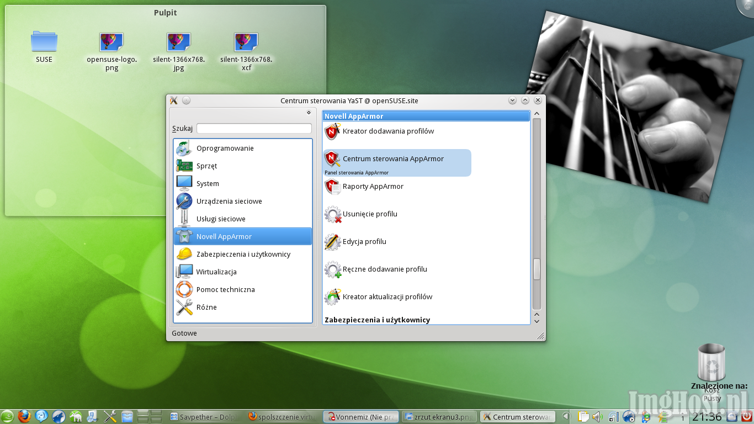Switch to zrzut ekranu3.png taskbar window

pyautogui.click(x=439, y=417)
